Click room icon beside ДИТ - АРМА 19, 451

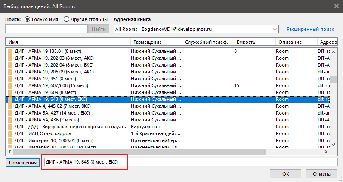10,79
